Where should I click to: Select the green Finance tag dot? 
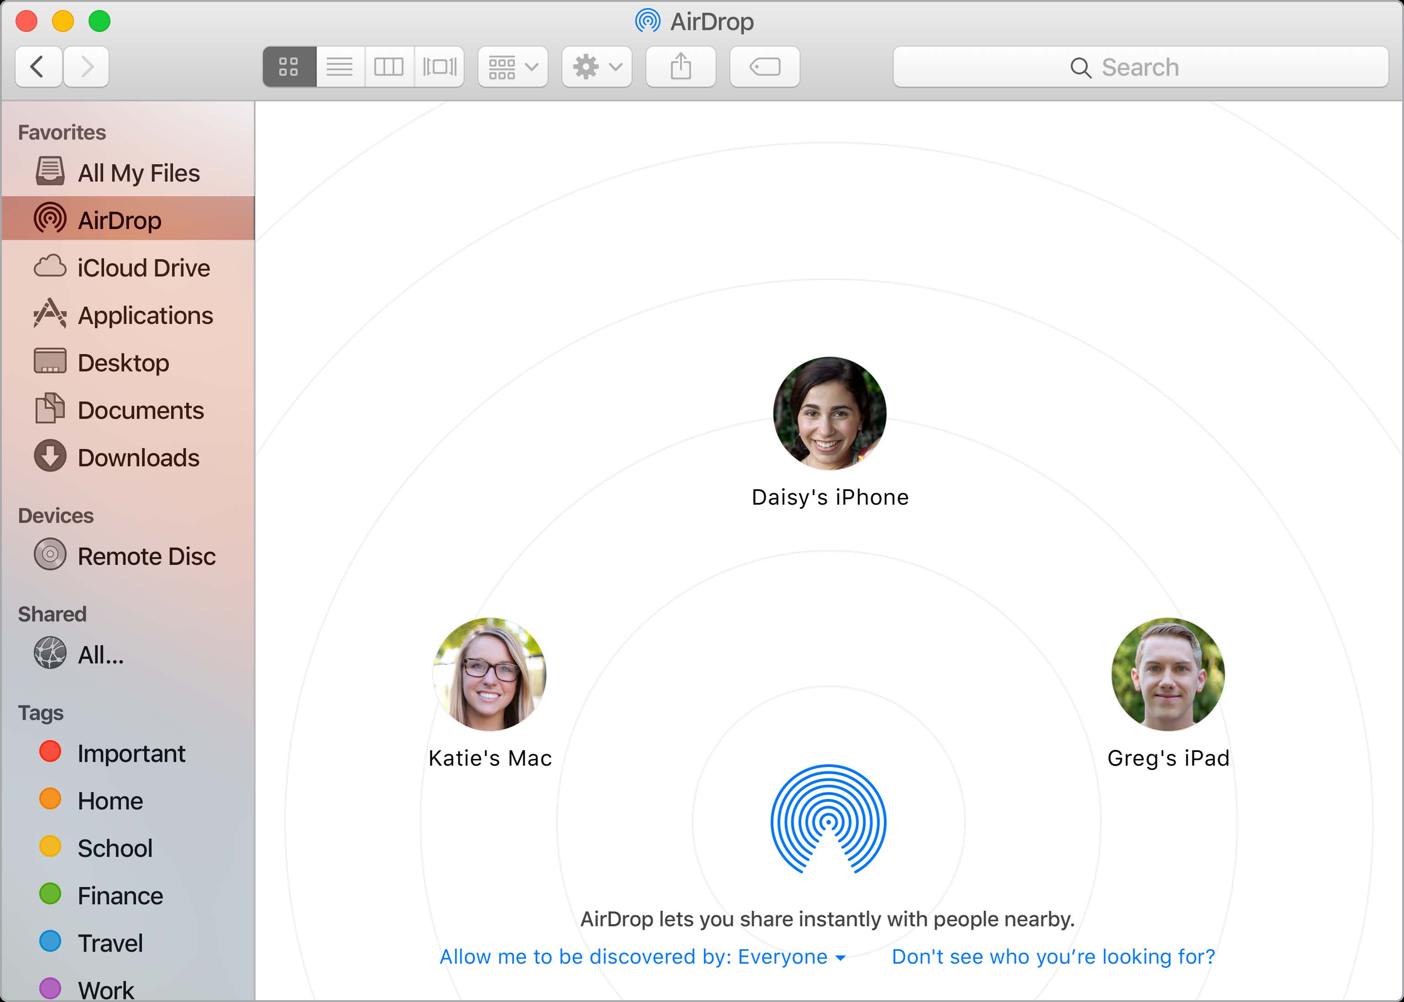[x=50, y=894]
